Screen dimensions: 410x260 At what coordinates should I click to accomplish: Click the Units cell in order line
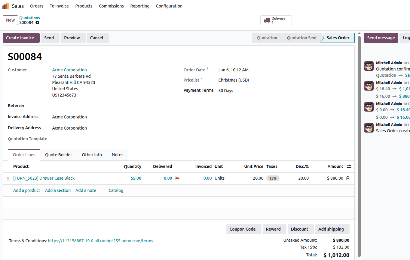[219, 178]
